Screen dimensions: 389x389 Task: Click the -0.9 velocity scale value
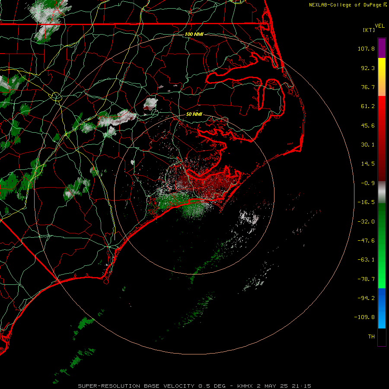tap(368, 183)
